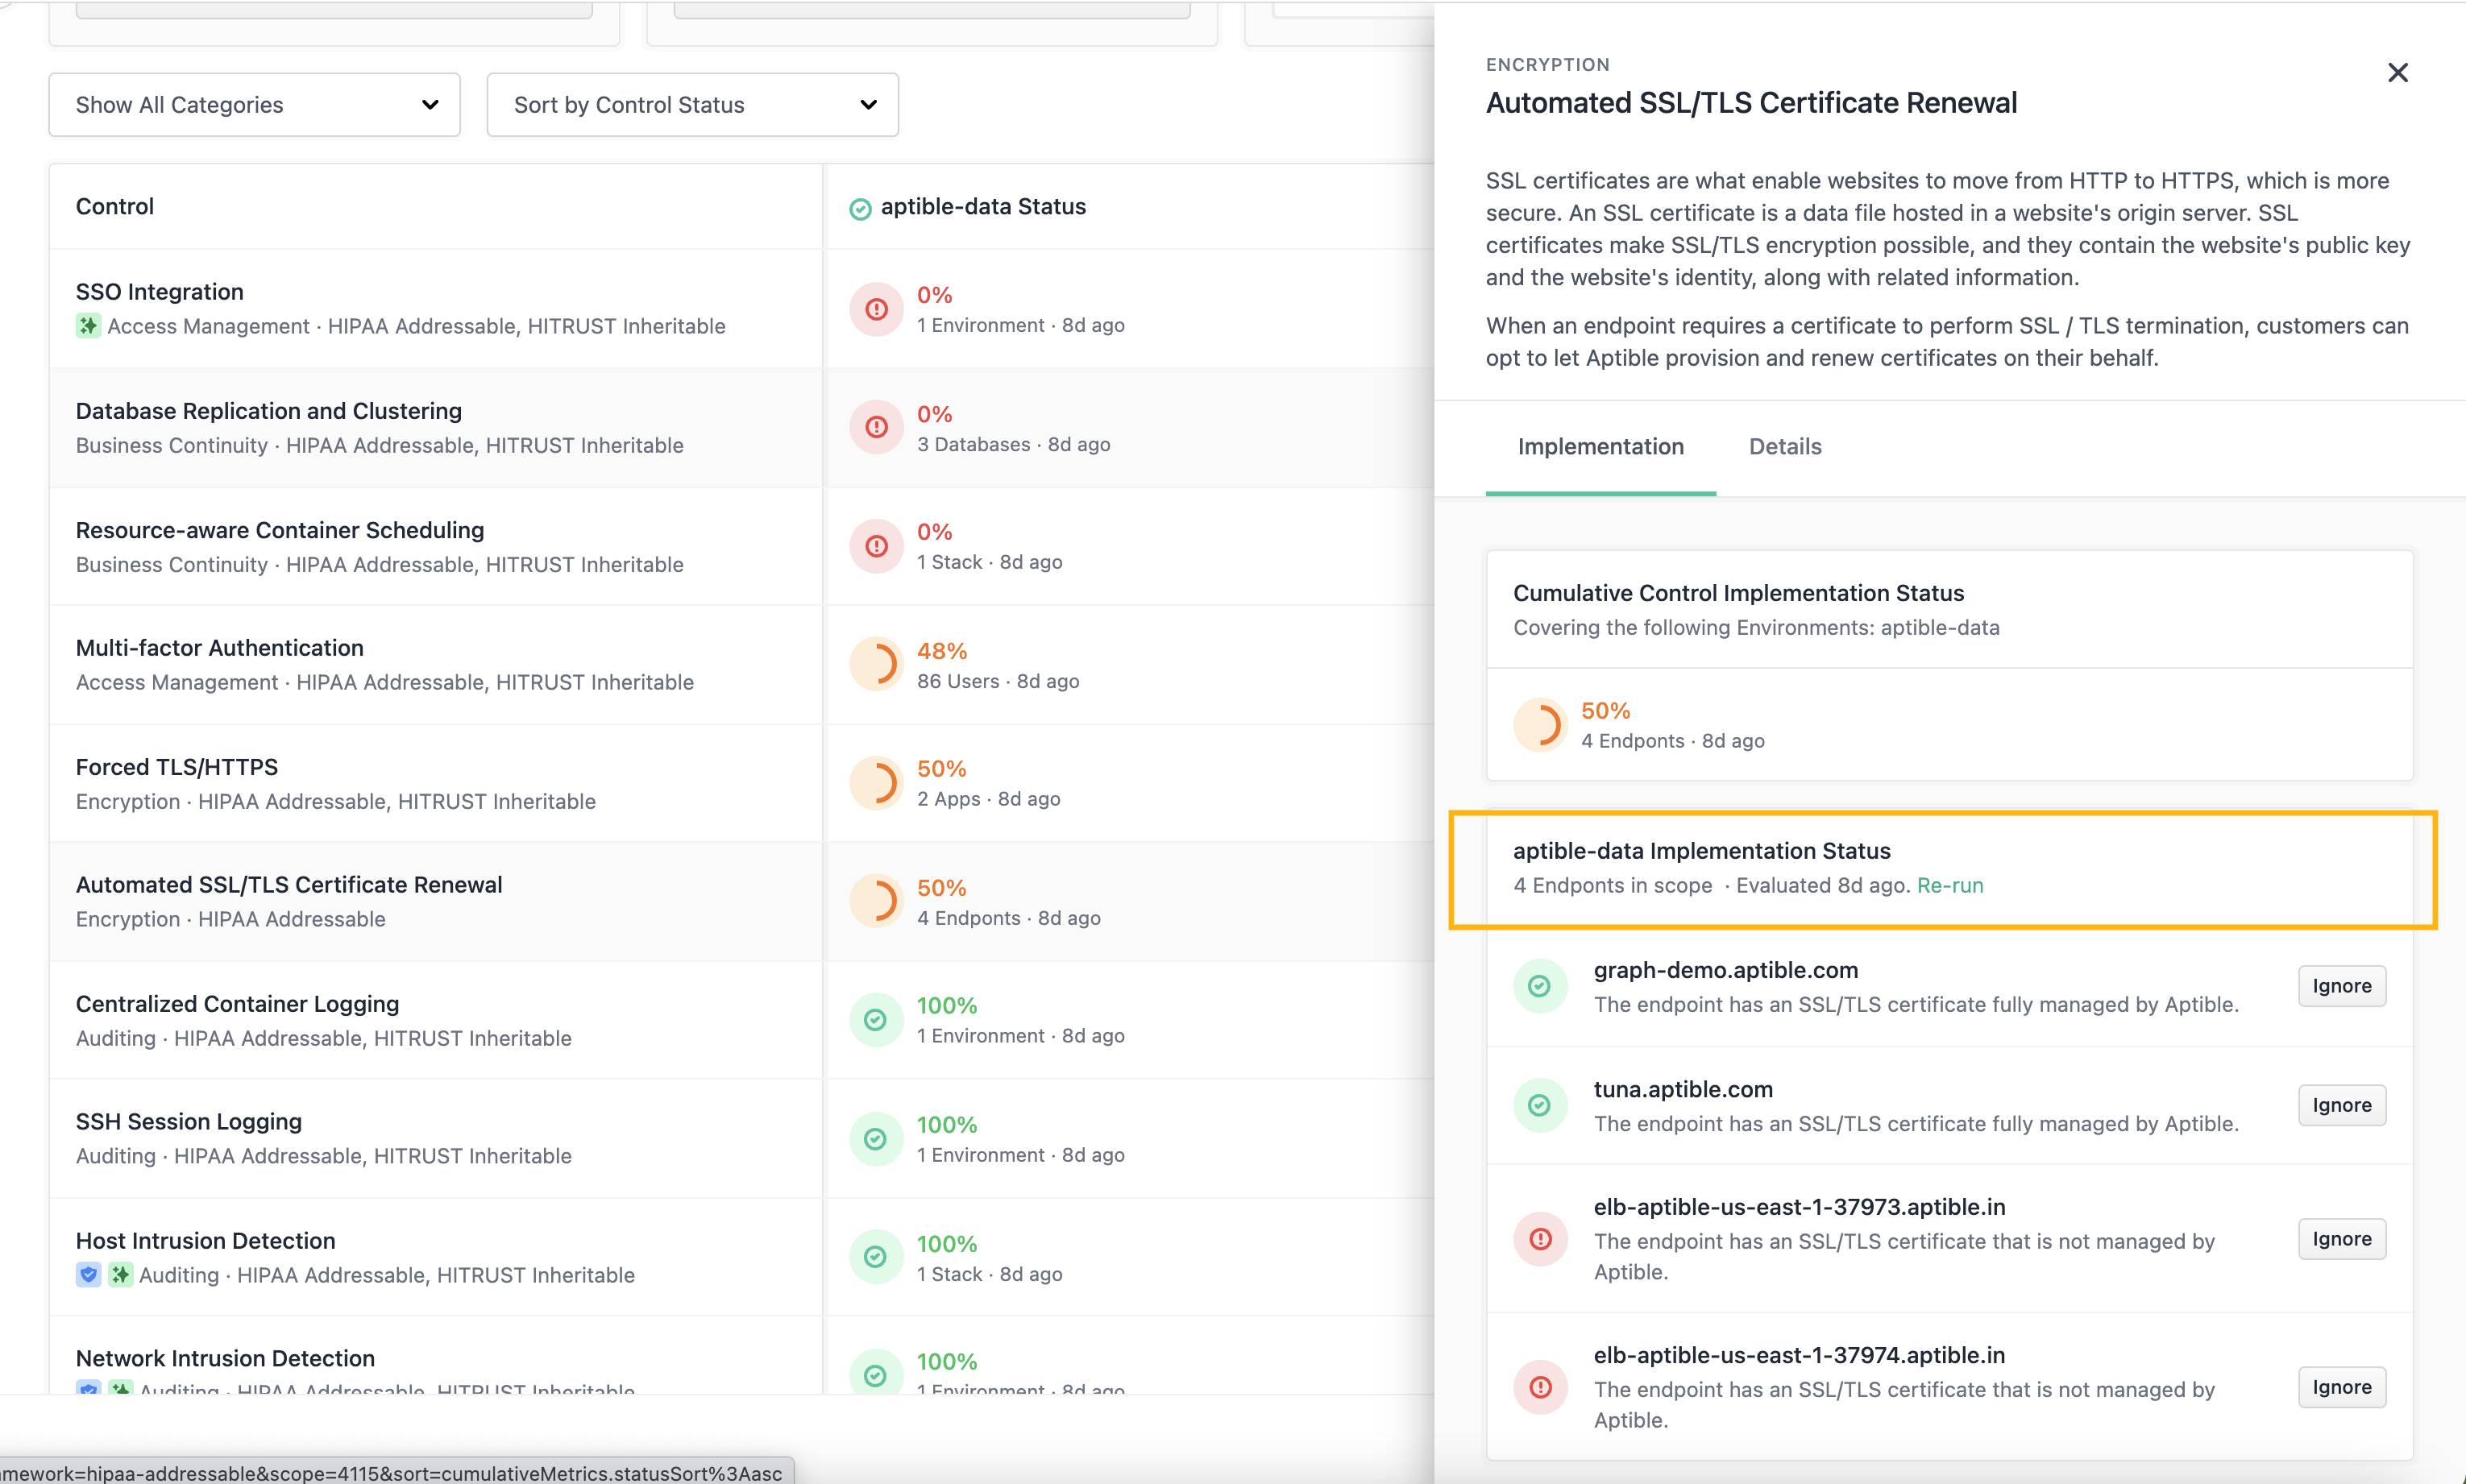This screenshot has height=1484, width=2466.
Task: Click the green check icon next to graph-demo.aptible.com
Action: [x=1540, y=986]
